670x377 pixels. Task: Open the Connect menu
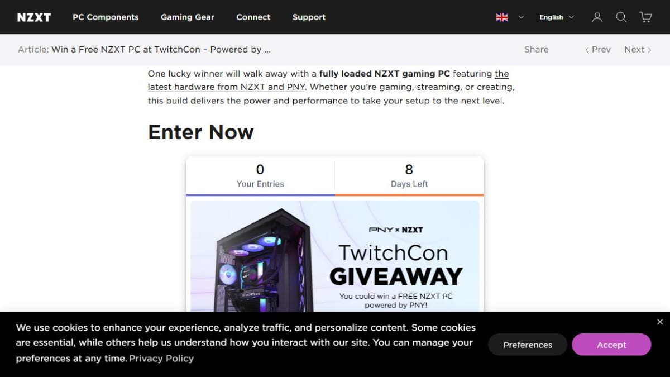click(253, 17)
